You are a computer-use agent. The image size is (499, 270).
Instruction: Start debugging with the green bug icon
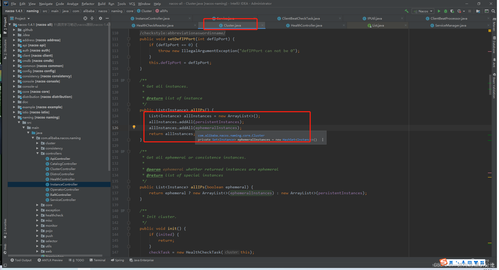[x=446, y=11]
